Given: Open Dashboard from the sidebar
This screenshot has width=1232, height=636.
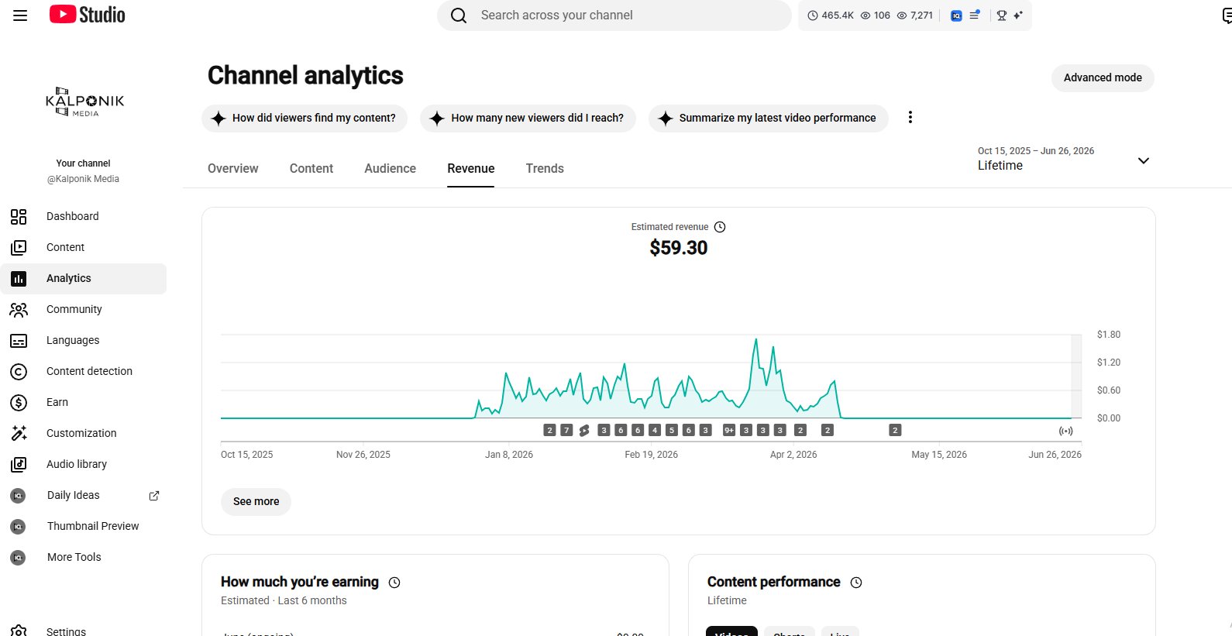Looking at the screenshot, I should pyautogui.click(x=84, y=216).
